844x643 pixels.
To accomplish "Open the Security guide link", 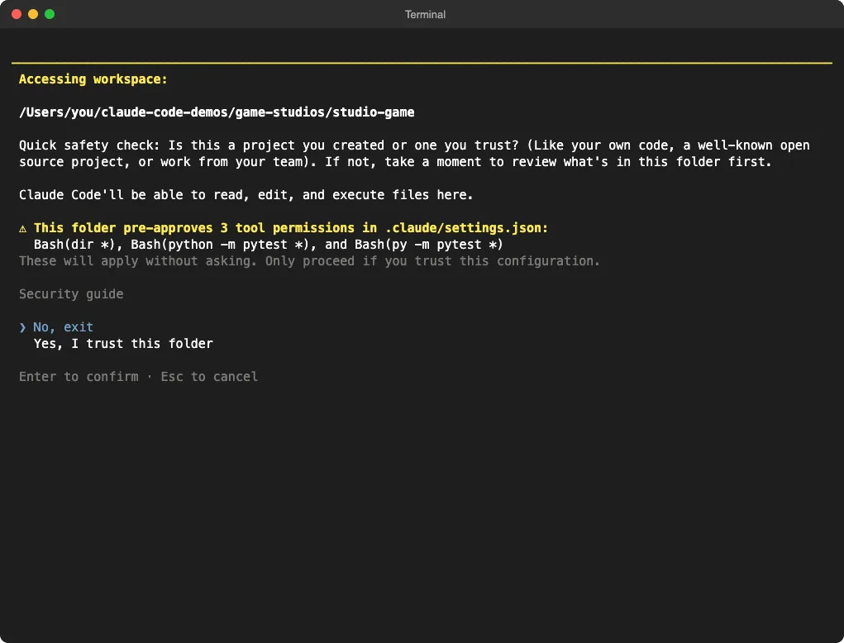I will 71,294.
